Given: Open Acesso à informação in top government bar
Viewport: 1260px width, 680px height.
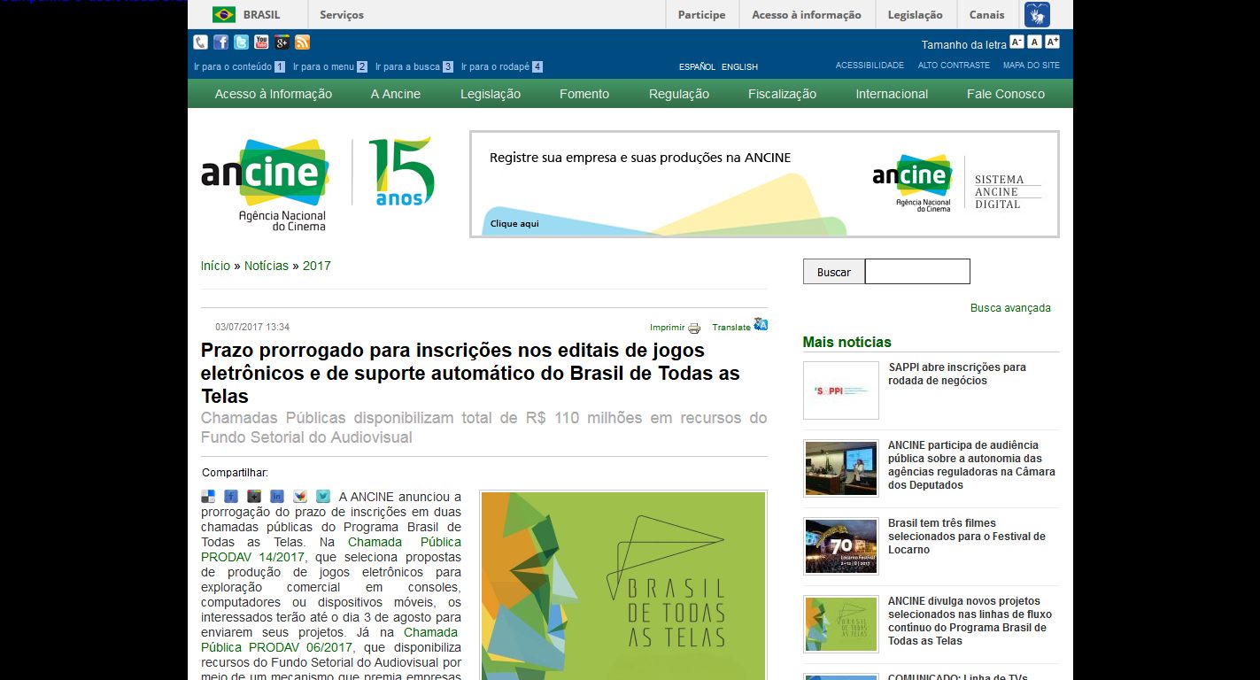Looking at the screenshot, I should click(807, 14).
